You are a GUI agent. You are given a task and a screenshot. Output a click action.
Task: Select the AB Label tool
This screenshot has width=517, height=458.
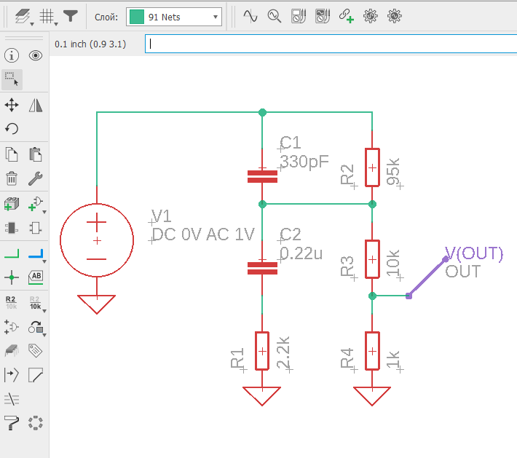36,277
